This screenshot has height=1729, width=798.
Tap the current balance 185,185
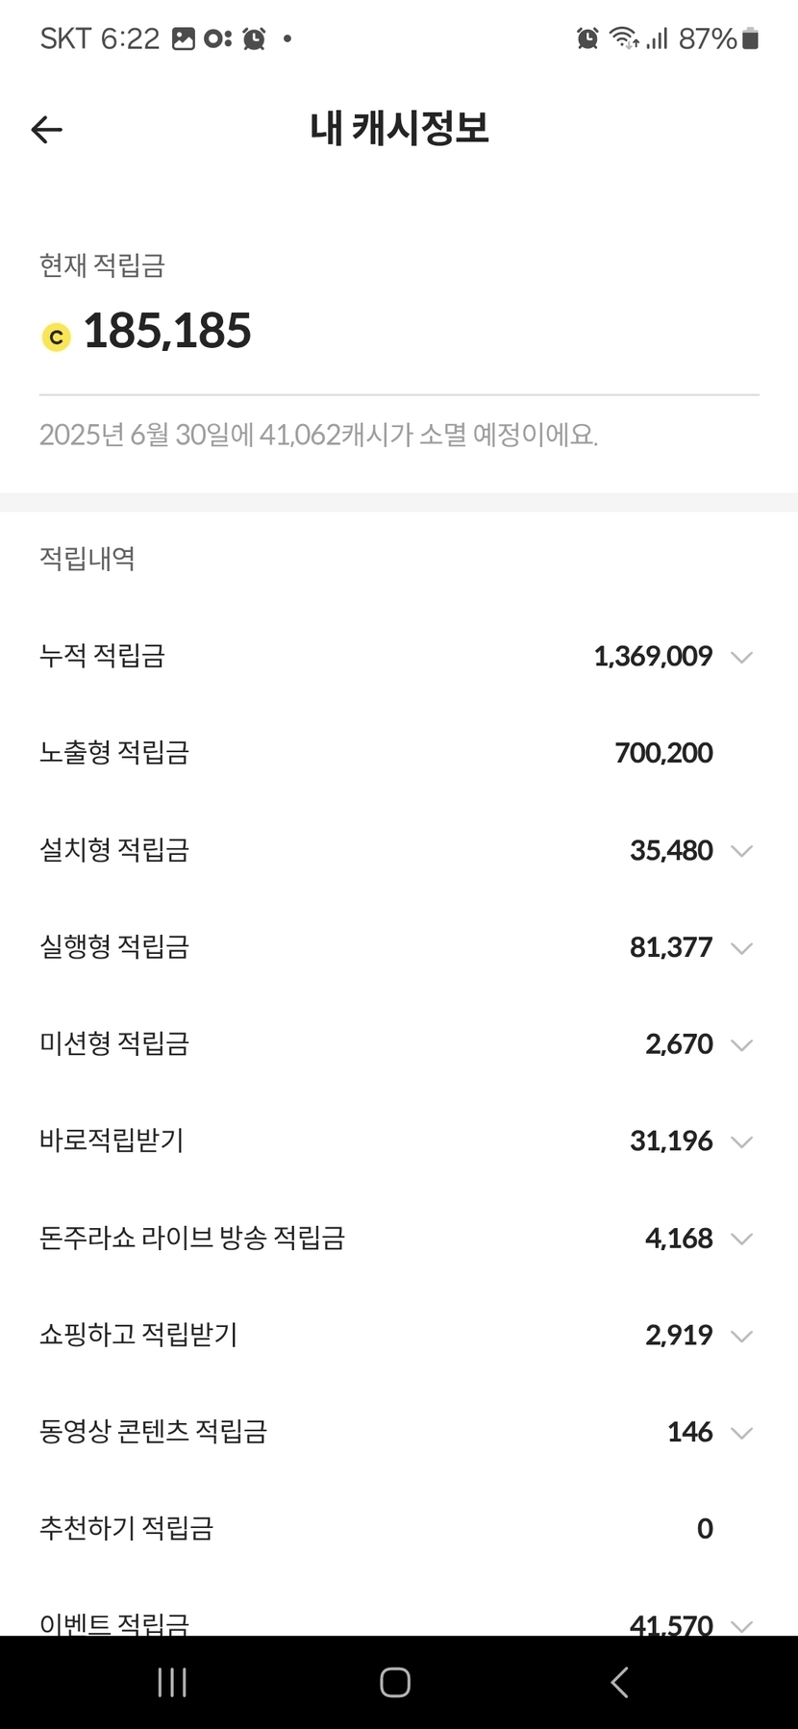point(167,332)
